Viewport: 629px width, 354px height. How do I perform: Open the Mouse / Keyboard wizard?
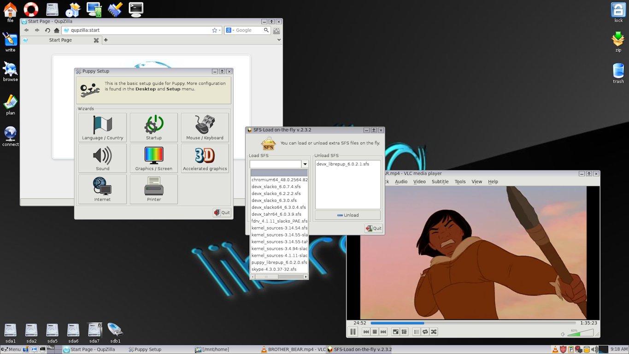tap(205, 128)
